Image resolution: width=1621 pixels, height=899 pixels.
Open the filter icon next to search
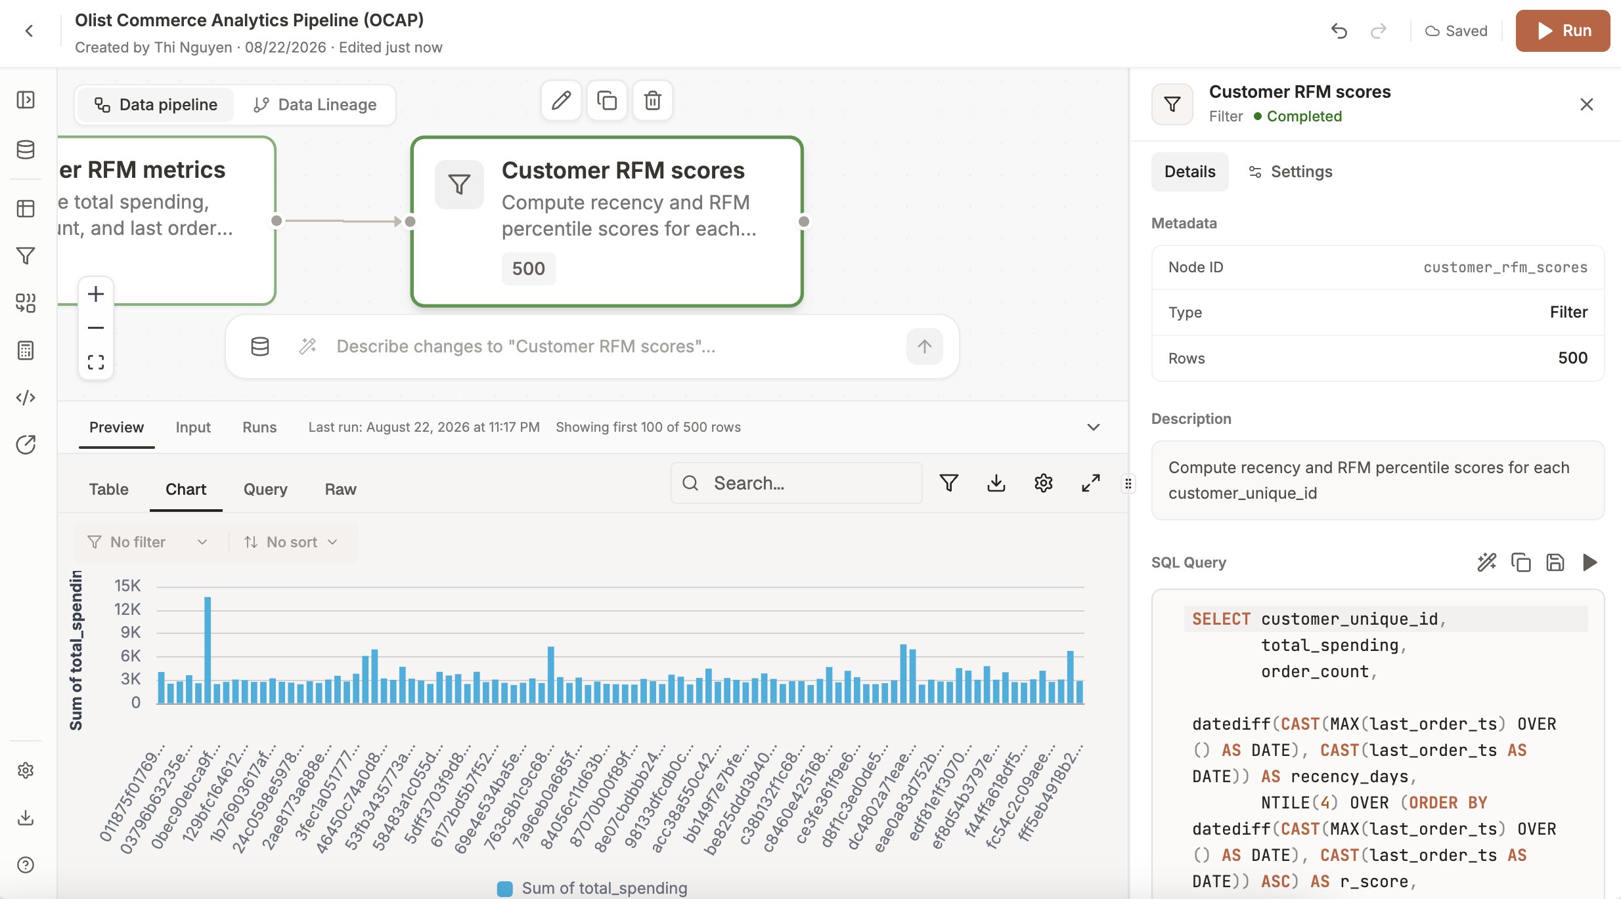(949, 484)
